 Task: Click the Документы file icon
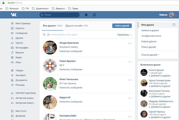pyautogui.click(x=12, y=80)
